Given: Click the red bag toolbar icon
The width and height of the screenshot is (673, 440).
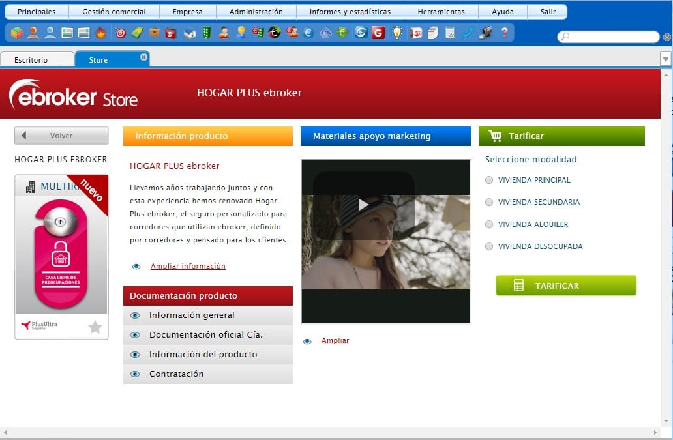Looking at the screenshot, I should [x=171, y=33].
